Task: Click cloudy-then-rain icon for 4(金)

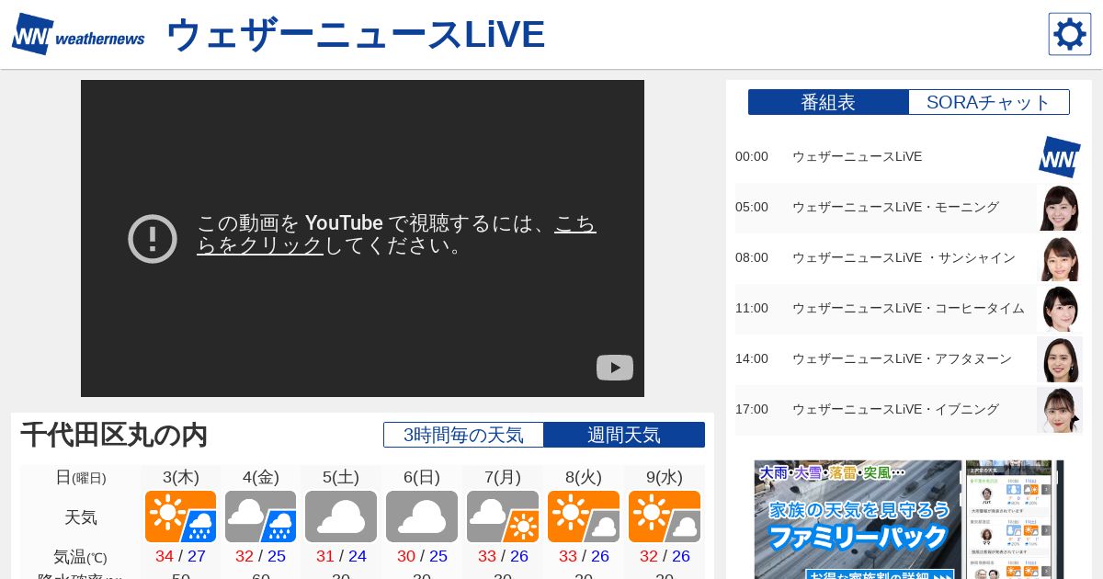Action: (x=260, y=517)
